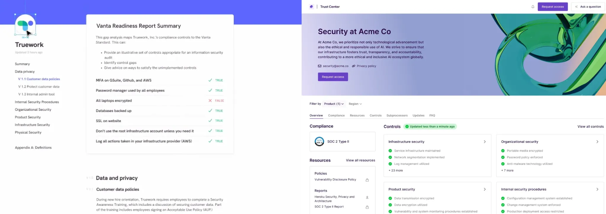The height and width of the screenshot is (214, 606).
Task: Switch to the Controls tab
Action: (x=375, y=116)
